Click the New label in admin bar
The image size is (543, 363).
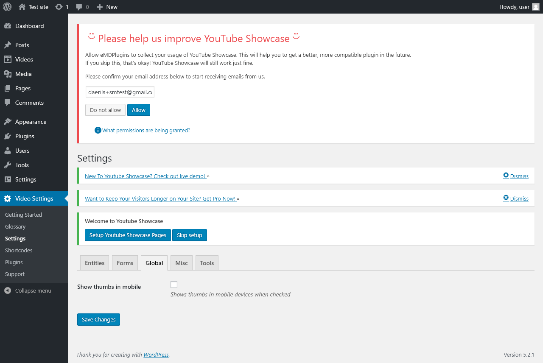[112, 7]
